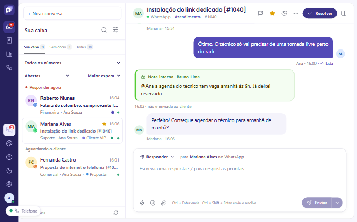Image resolution: width=357 pixels, height=222 pixels.
Task: Switch to the Sem dono tab
Action: (x=60, y=47)
